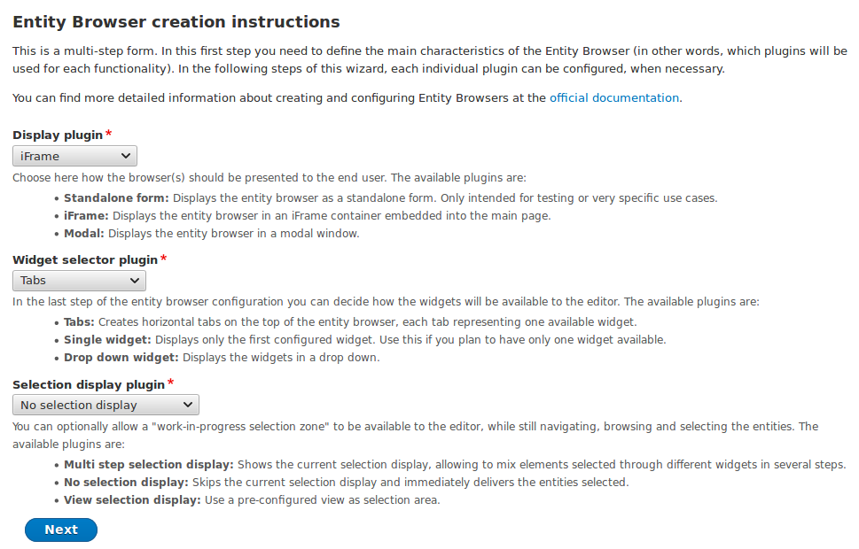The height and width of the screenshot is (549, 859).
Task: Click the bold Tabs list term
Action: pos(79,321)
